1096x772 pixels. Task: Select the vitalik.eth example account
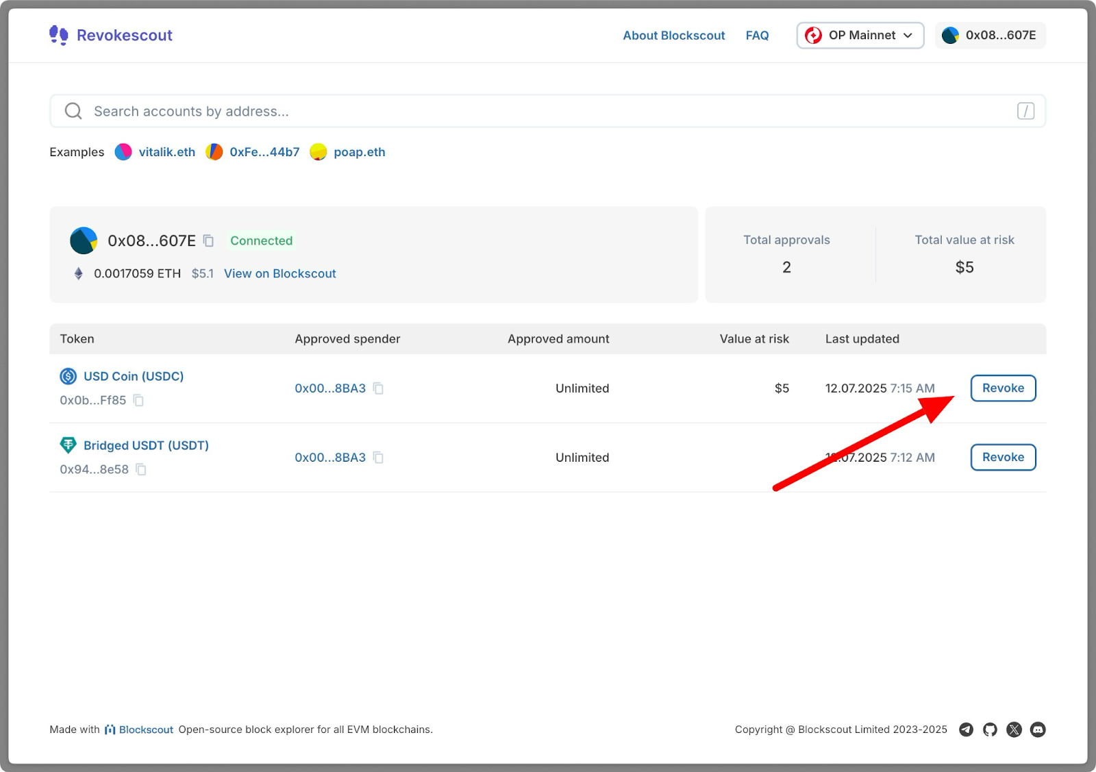pyautogui.click(x=166, y=152)
